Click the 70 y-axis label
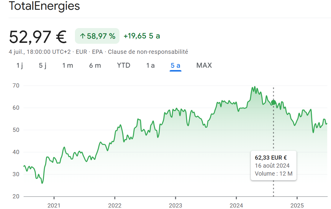This screenshot has height=209, width=331. pos(16,86)
